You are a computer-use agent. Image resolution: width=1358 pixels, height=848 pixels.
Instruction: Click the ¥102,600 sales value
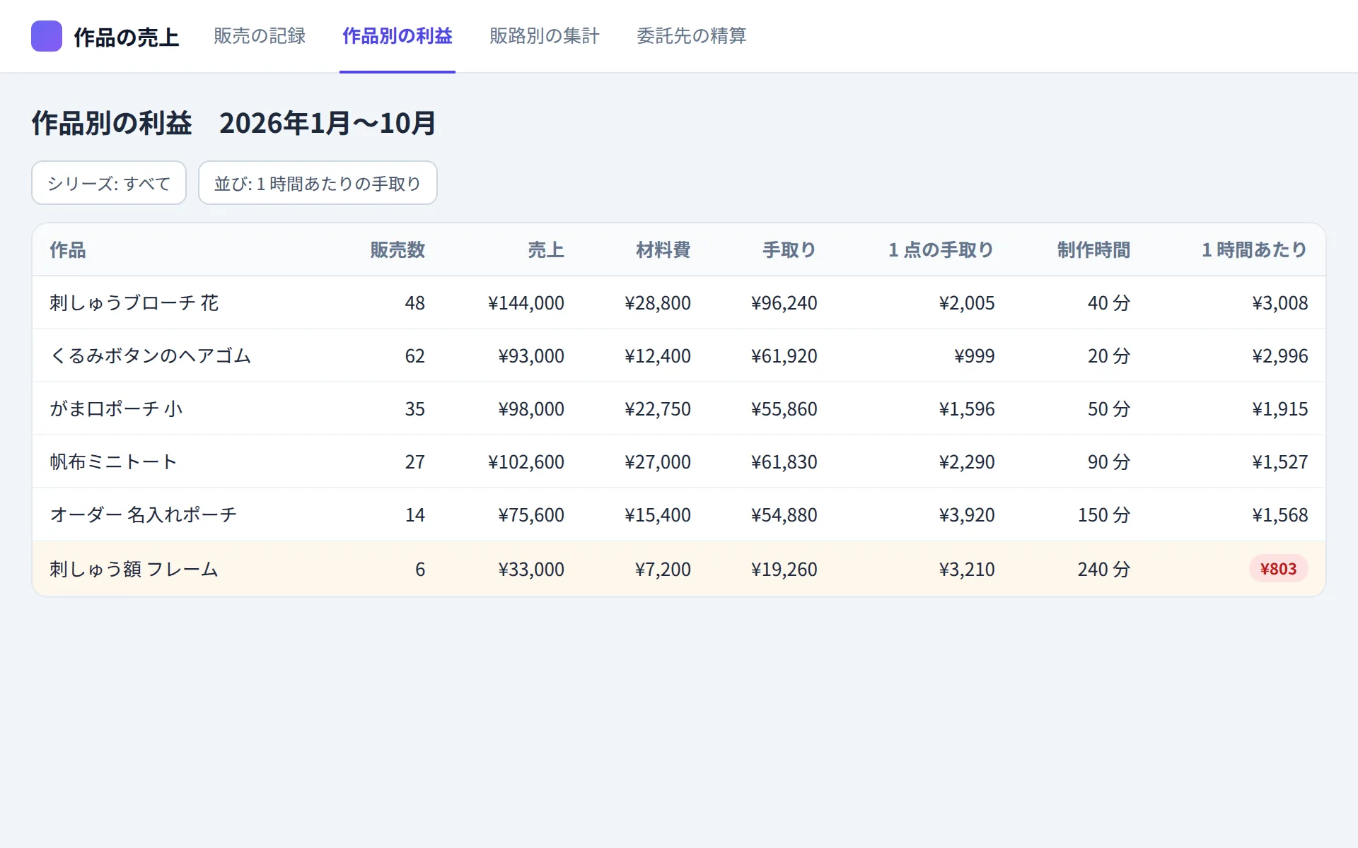526,461
